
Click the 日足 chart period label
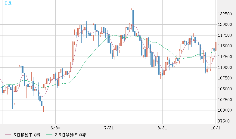[8, 3]
